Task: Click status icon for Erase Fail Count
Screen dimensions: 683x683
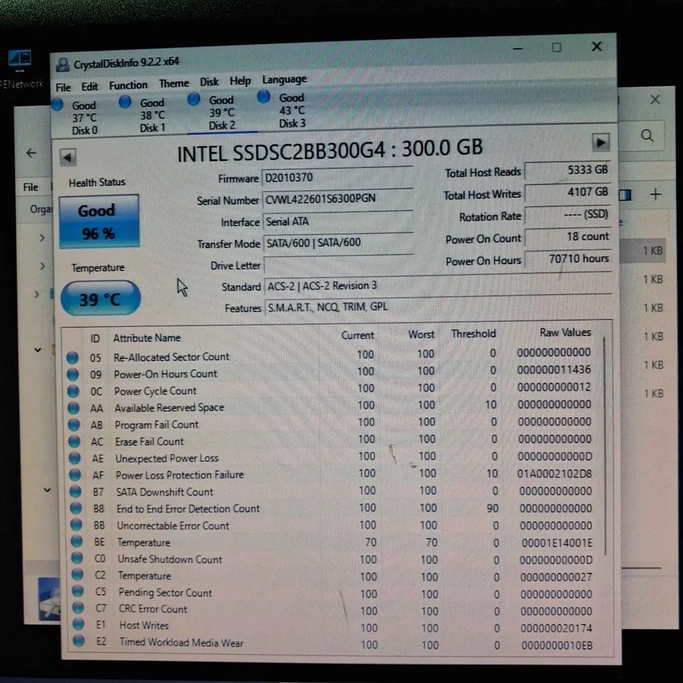Action: coord(74,442)
